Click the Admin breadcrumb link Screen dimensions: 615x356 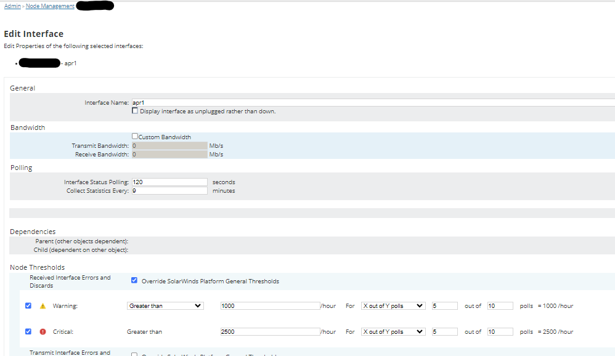pos(12,6)
